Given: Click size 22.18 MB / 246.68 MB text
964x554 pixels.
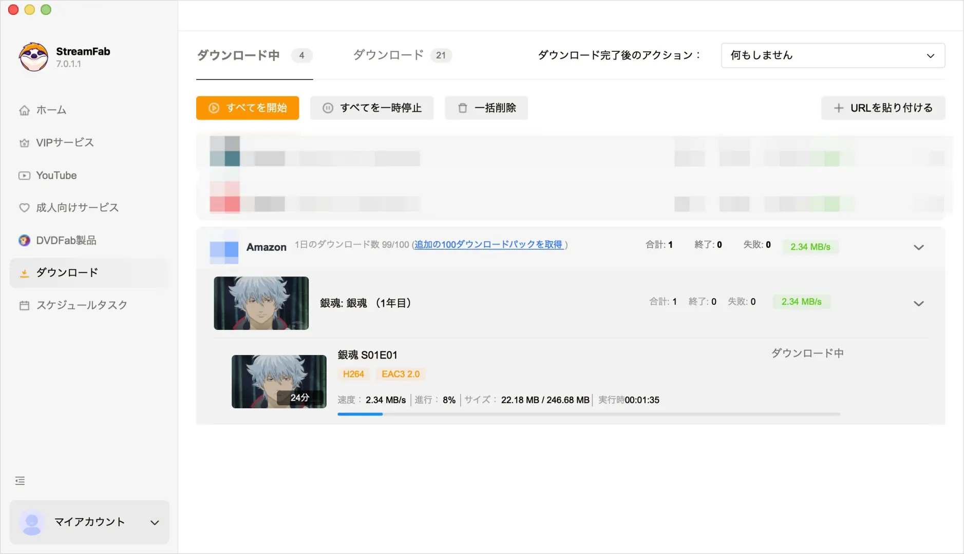Looking at the screenshot, I should 545,400.
